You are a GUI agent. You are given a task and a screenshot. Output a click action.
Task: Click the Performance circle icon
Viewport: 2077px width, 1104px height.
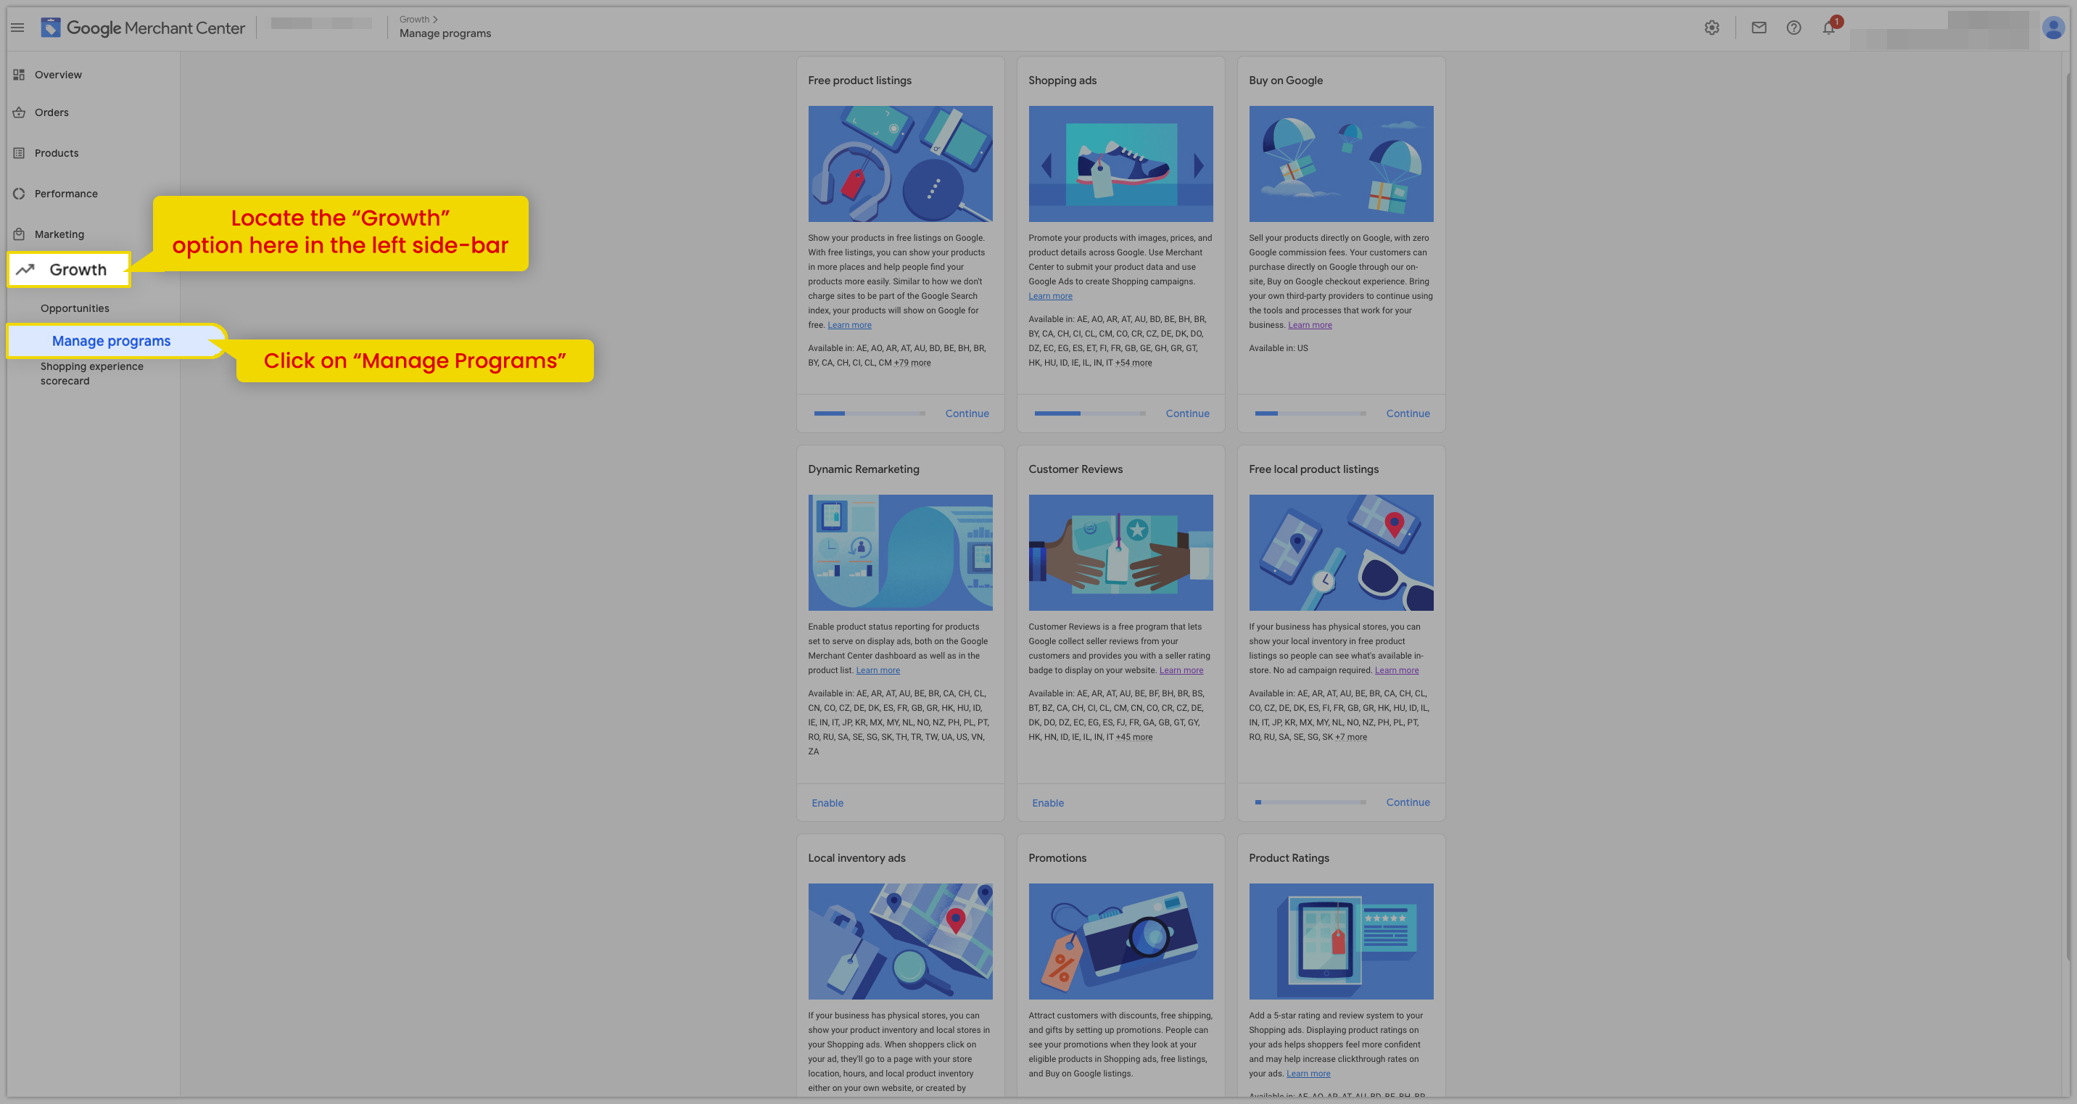coord(19,194)
